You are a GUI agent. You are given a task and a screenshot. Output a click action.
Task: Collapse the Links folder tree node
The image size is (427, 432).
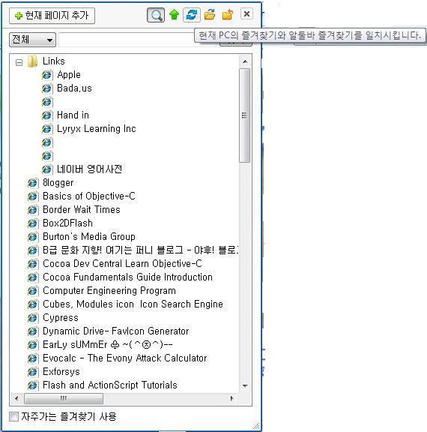click(19, 62)
